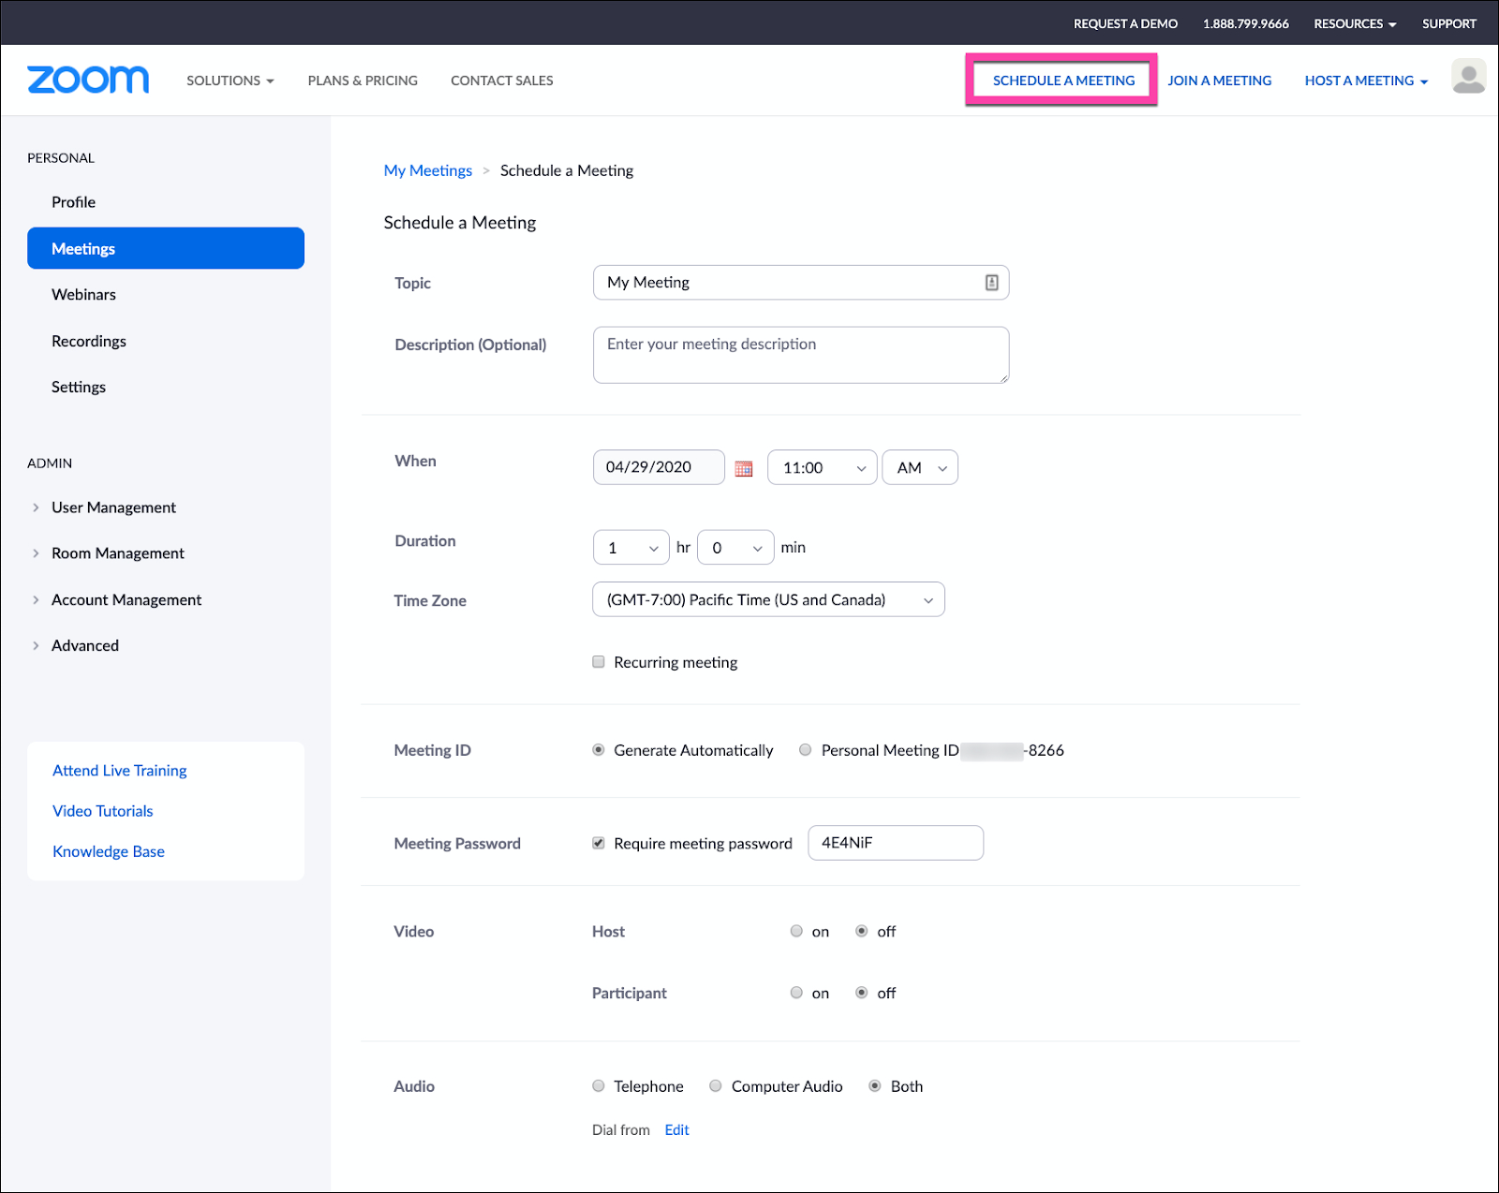The image size is (1499, 1193).
Task: Turn Host video on
Action: point(796,931)
